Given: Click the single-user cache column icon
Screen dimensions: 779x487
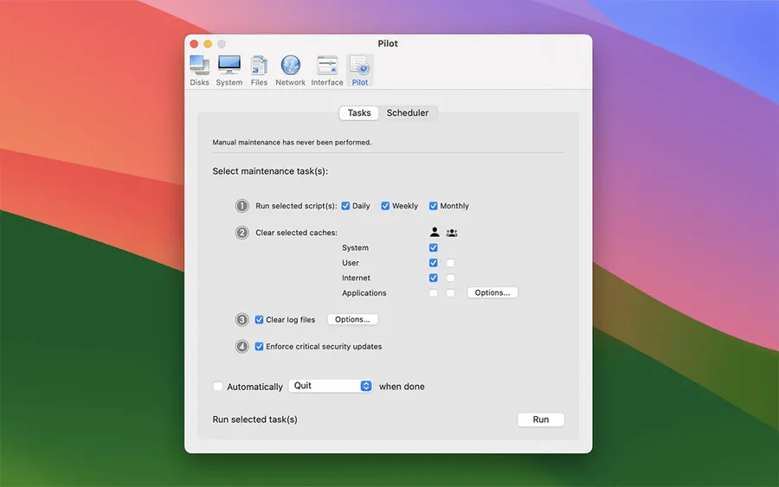Looking at the screenshot, I should click(x=435, y=232).
